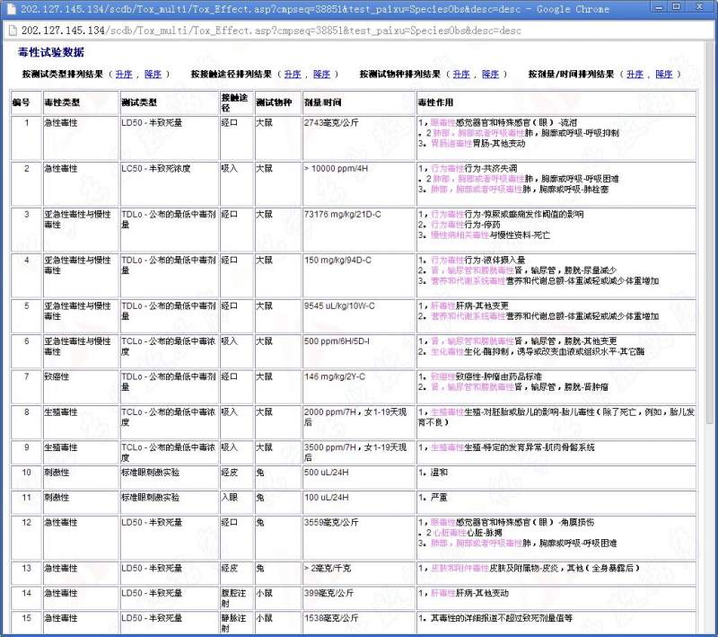Sort by dose/time descending (降序) link

tap(664, 74)
